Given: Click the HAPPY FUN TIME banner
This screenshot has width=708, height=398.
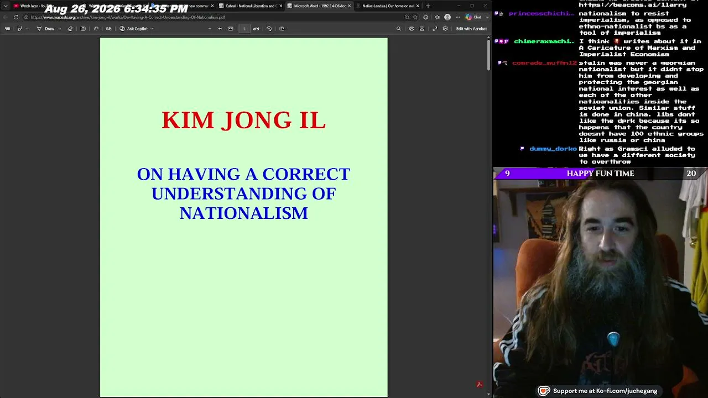Looking at the screenshot, I should pyautogui.click(x=600, y=174).
